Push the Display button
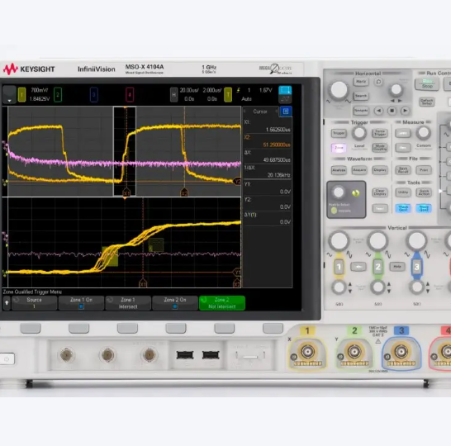 (x=380, y=170)
